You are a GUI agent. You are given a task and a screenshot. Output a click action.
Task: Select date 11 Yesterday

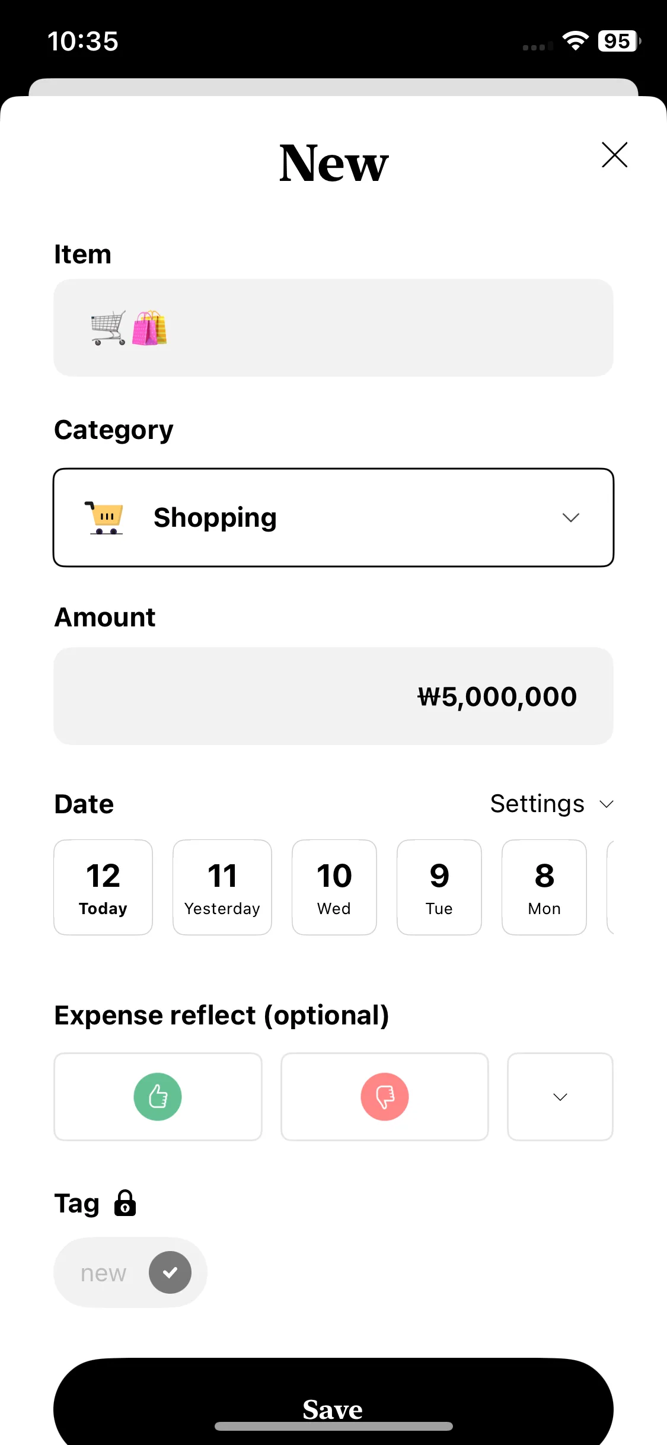(x=222, y=887)
